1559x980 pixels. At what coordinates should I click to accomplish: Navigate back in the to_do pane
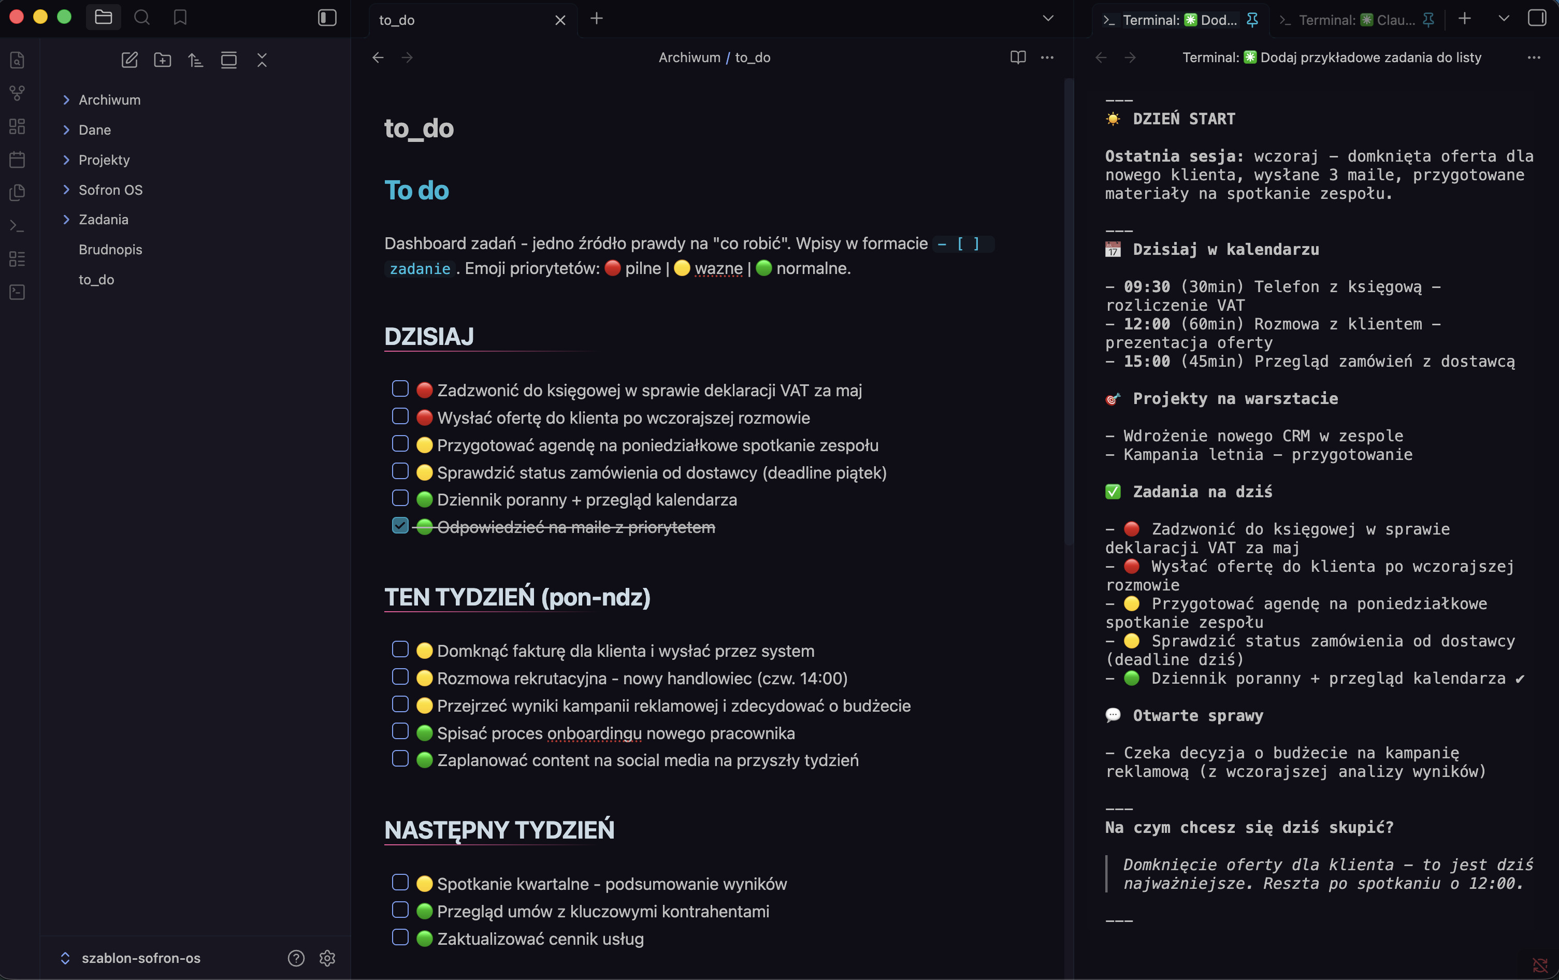point(378,57)
